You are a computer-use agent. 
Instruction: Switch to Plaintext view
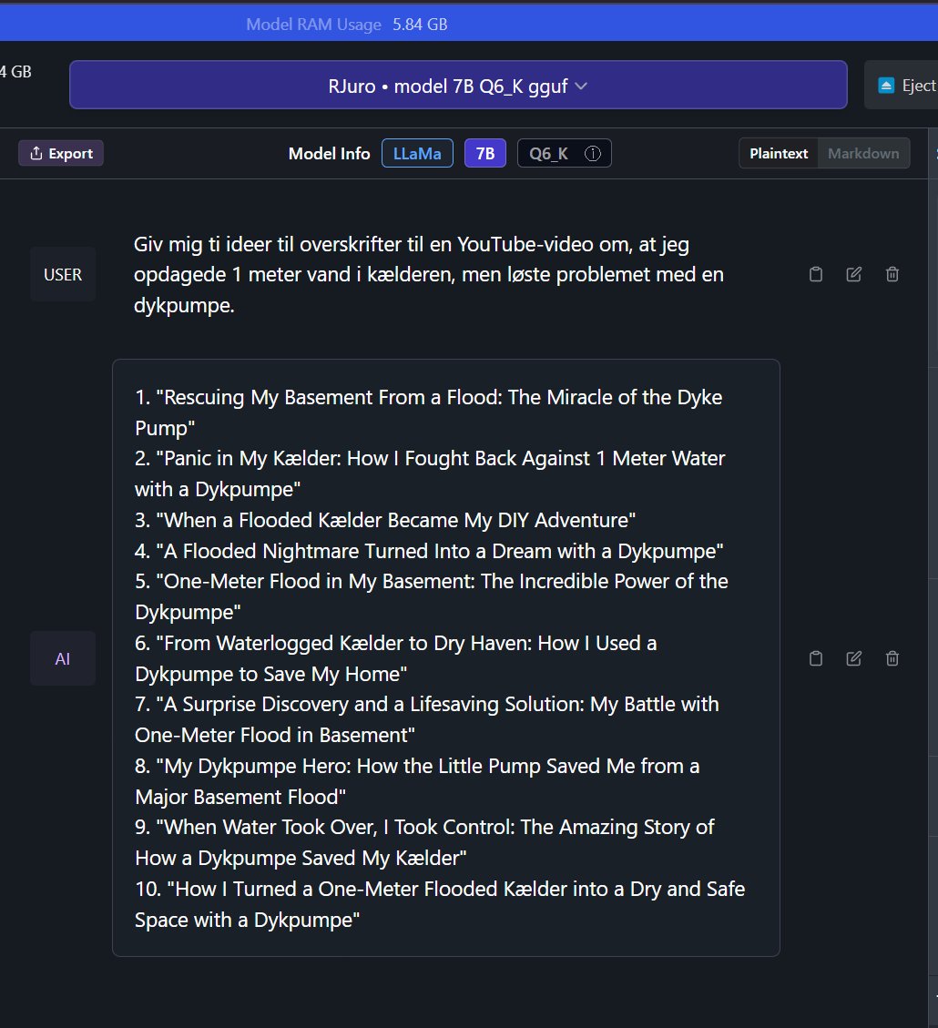pyautogui.click(x=779, y=153)
